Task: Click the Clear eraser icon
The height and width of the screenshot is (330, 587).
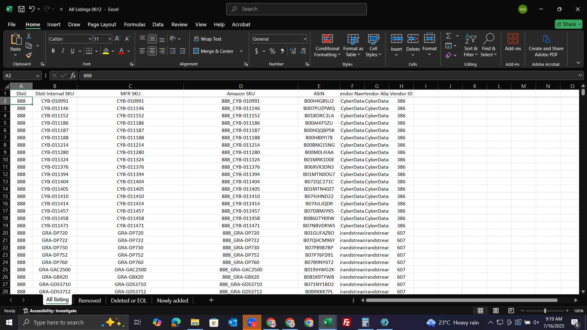Action: click(449, 55)
